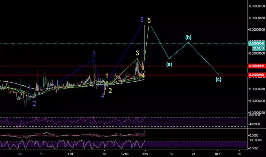
Task: Click the 0.00000350 price axis label
Action: (x=257, y=89)
